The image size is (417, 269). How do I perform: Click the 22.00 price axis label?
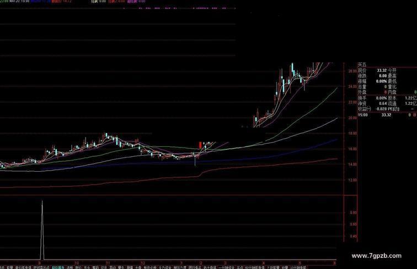point(352,102)
